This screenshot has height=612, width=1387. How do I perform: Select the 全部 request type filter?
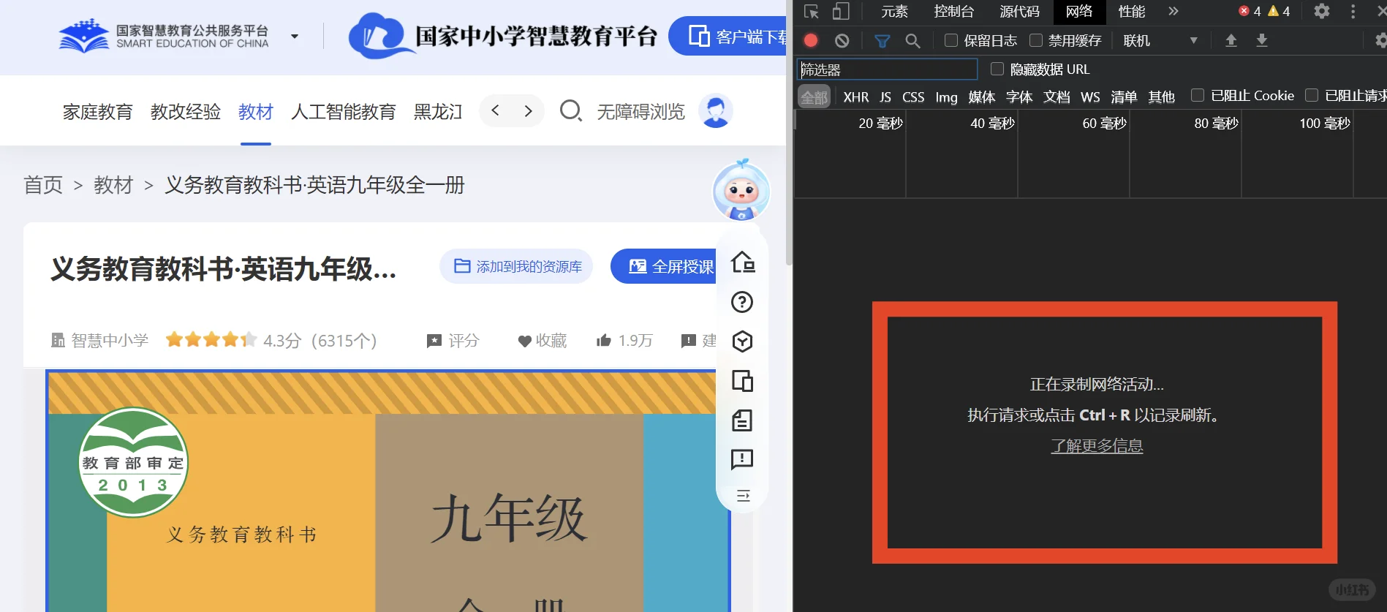pos(815,97)
